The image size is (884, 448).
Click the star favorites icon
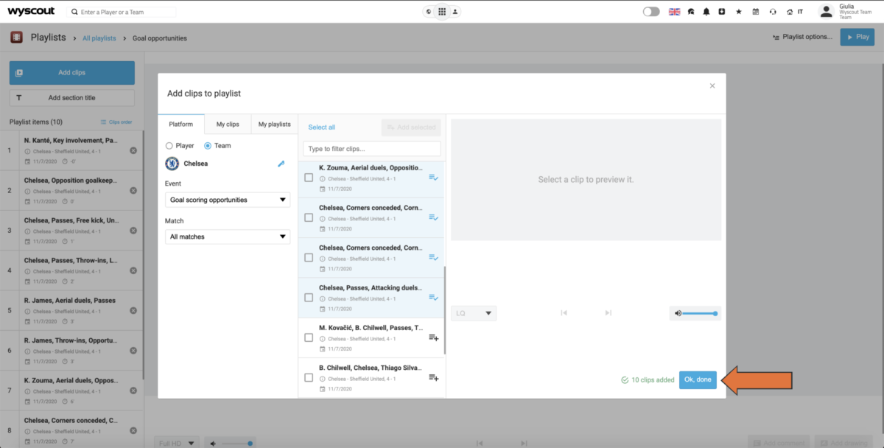(738, 12)
